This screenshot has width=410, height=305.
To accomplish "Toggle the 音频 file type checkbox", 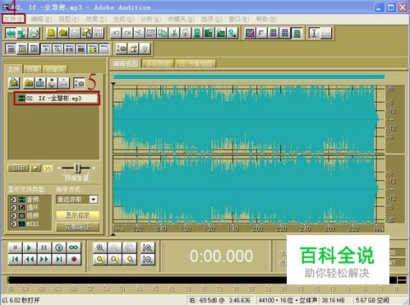I will (13, 200).
